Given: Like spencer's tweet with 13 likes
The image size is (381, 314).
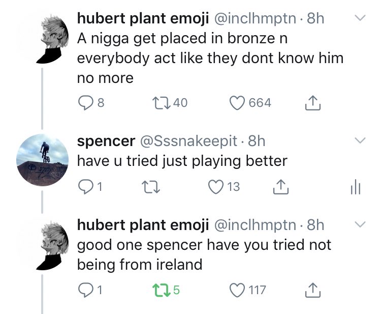Looking at the screenshot, I should tap(216, 187).
